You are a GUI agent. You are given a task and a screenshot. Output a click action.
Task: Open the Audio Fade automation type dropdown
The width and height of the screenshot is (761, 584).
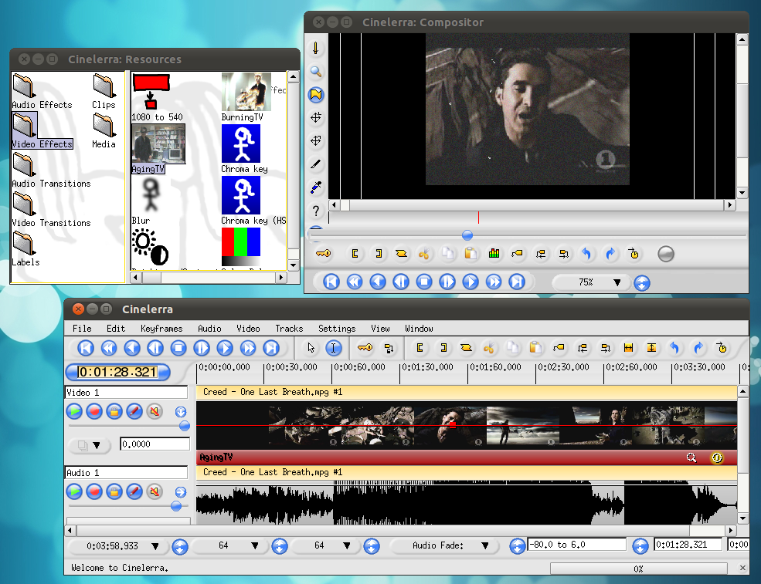click(445, 545)
